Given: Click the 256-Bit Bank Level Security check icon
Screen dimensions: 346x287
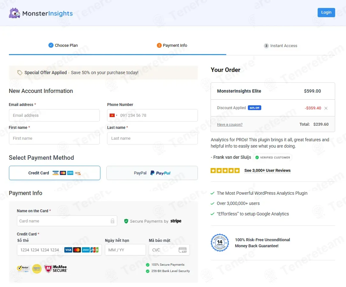Looking at the screenshot, I should 148,271.
